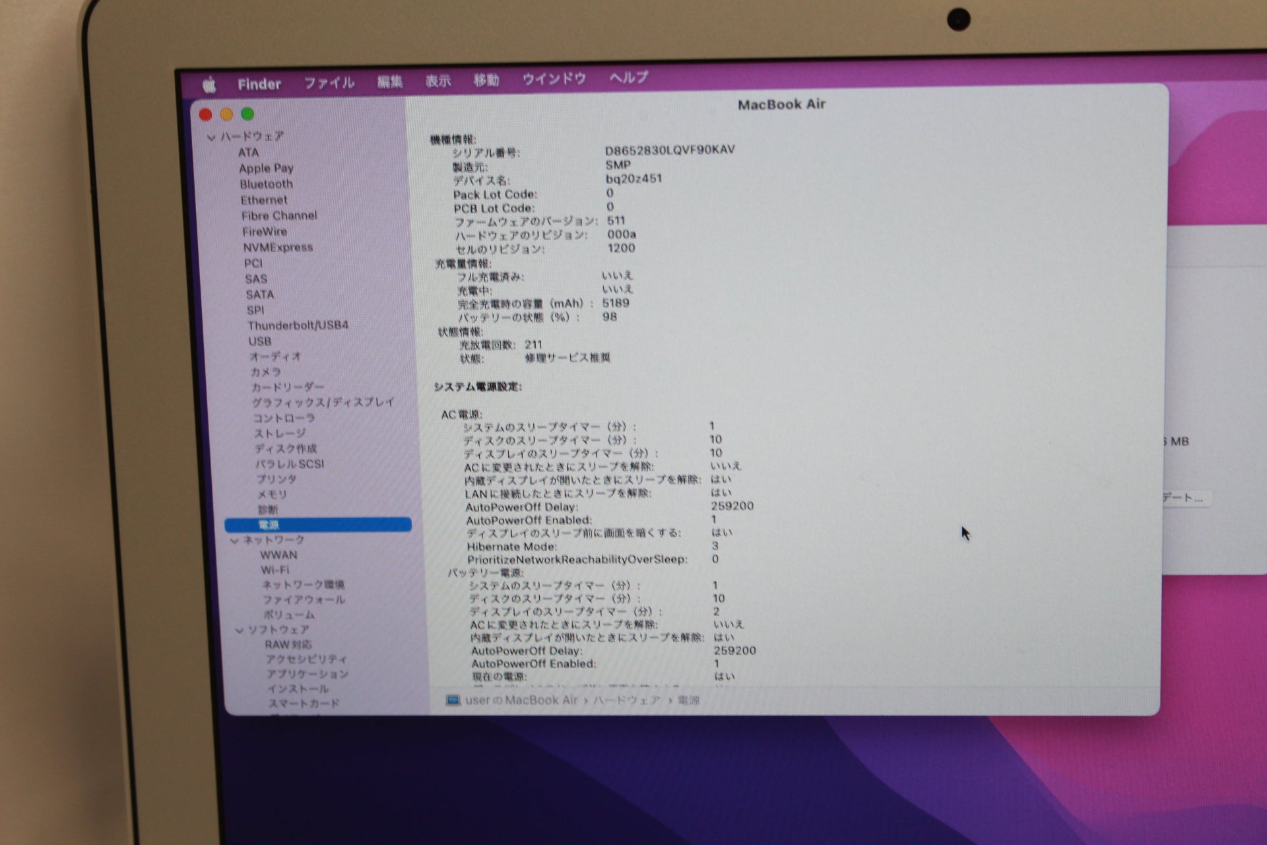Open グラフィックス/ディスプレイ information
The height and width of the screenshot is (845, 1267).
point(323,403)
